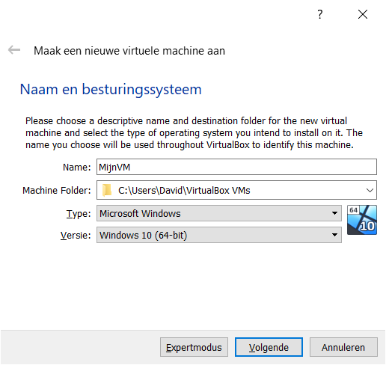This screenshot has height=365, width=386.
Task: Open the Versie dropdown showing Windows 10 (64-bit)
Action: point(219,235)
